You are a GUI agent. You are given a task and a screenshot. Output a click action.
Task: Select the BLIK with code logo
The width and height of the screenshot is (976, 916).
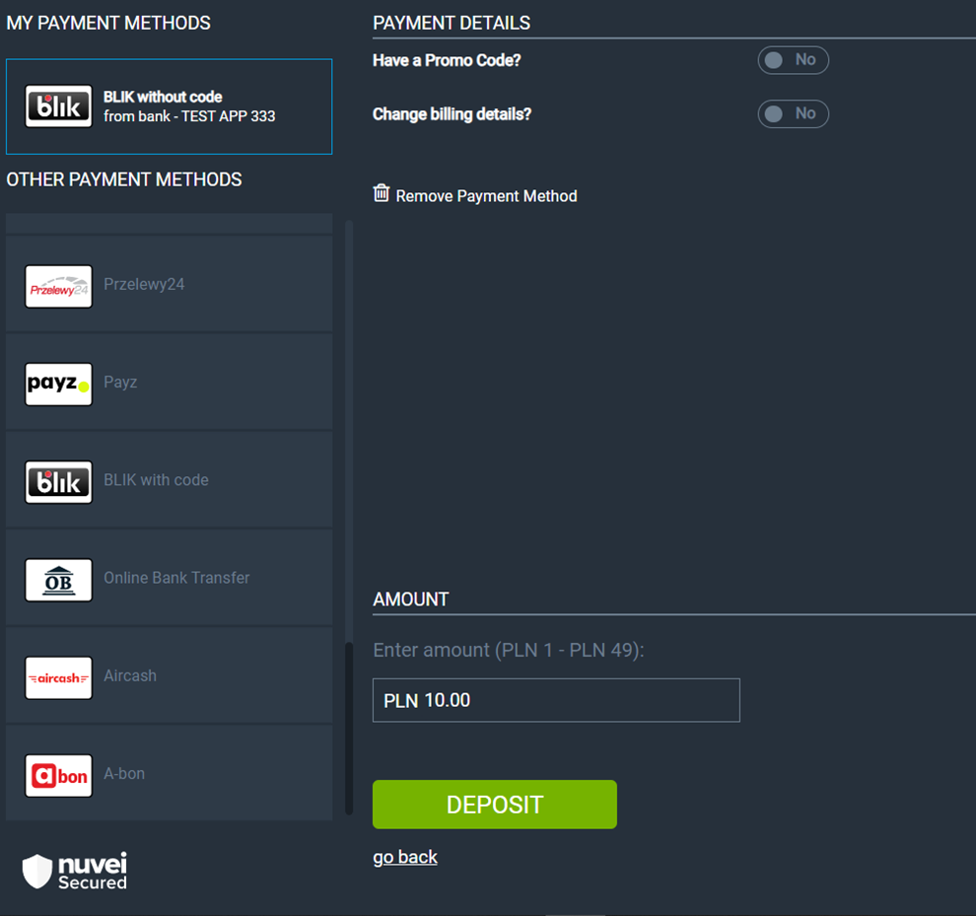[x=58, y=482]
